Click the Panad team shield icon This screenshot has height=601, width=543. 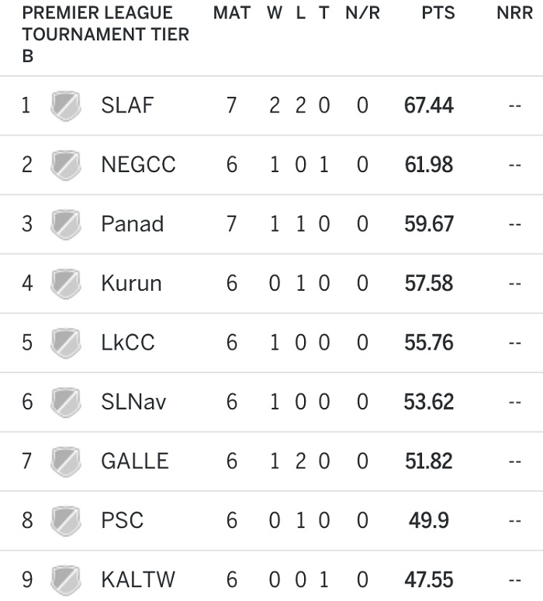click(66, 224)
